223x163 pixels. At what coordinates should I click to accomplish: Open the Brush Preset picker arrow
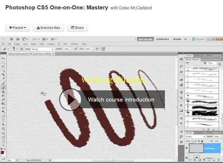(17, 49)
